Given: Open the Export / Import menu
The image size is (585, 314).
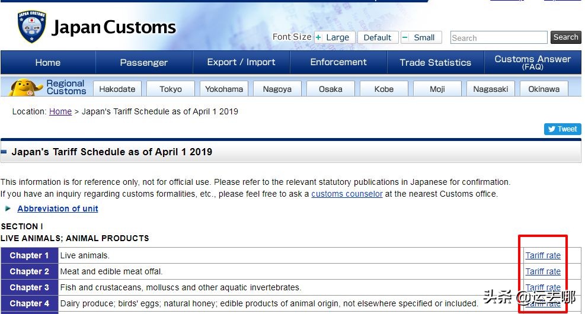Looking at the screenshot, I should coord(241,62).
